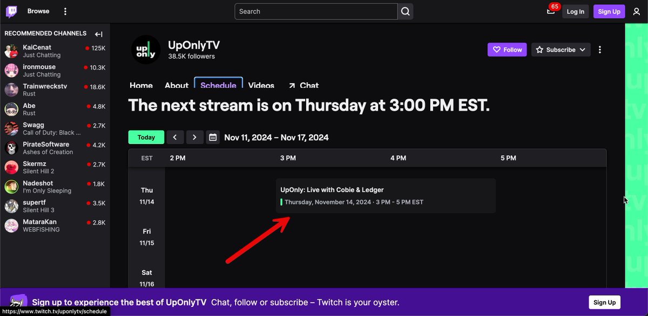Click Abe channel avatar
Screen dimensions: 648x316
(x=11, y=109)
